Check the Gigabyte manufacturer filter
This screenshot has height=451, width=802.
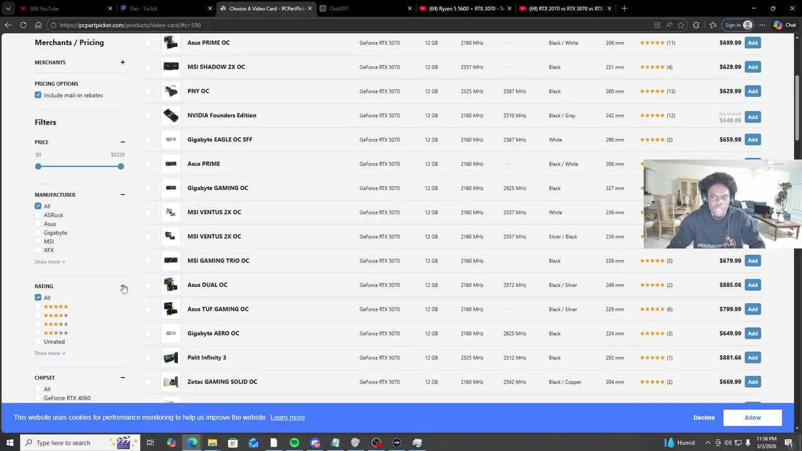click(38, 232)
